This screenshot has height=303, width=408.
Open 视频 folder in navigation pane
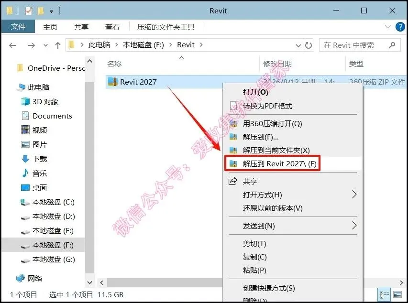tap(34, 130)
